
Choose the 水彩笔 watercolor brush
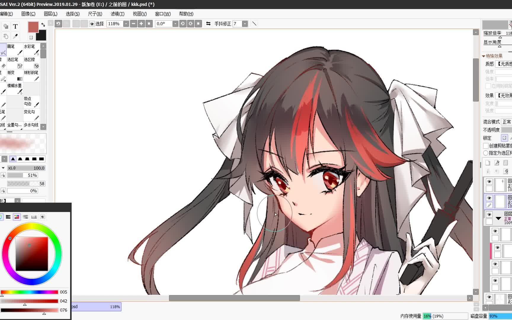31,49
